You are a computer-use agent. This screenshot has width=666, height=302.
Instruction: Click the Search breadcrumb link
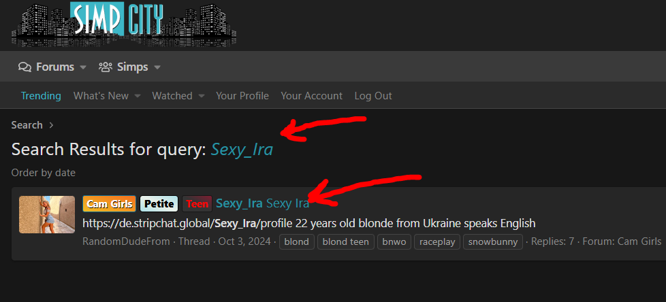pyautogui.click(x=27, y=125)
